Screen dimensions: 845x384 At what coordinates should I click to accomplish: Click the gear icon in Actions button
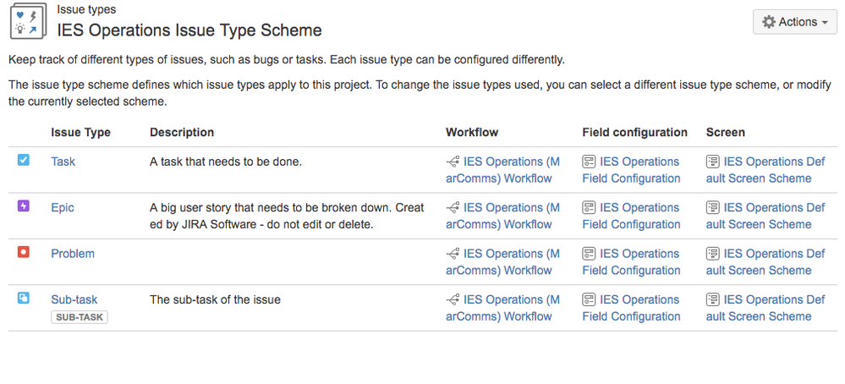pos(769,22)
